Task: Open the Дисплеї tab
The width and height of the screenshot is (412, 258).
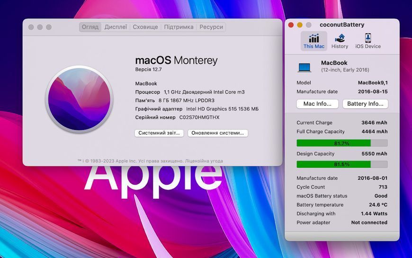Action: 116,27
